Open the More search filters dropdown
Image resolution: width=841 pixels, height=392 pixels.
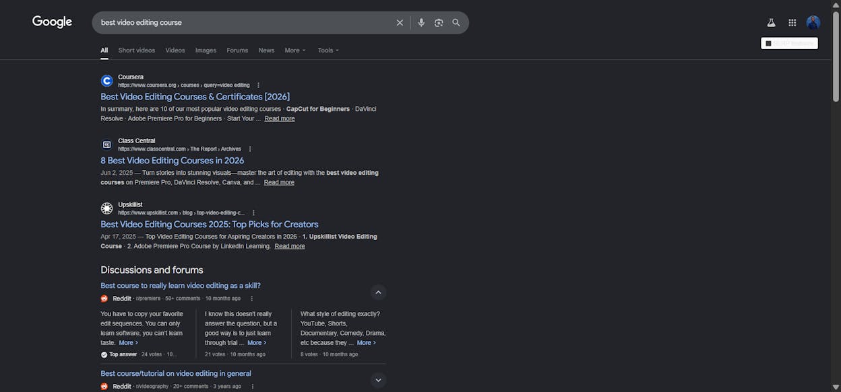pos(295,50)
